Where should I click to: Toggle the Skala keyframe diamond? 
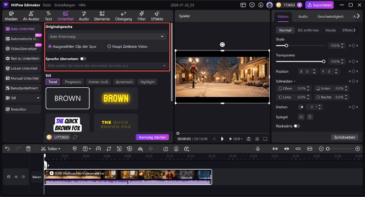(x=353, y=45)
